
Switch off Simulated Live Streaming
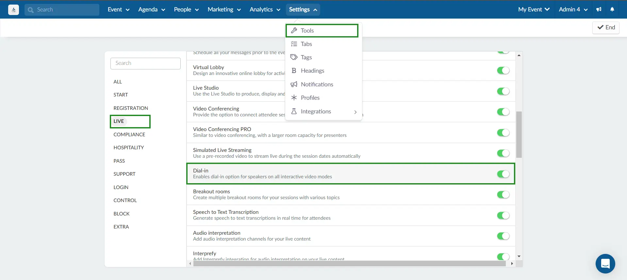click(x=503, y=153)
